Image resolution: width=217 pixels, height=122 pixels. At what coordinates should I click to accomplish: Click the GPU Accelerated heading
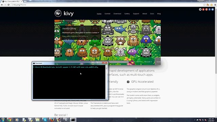pos(142,82)
